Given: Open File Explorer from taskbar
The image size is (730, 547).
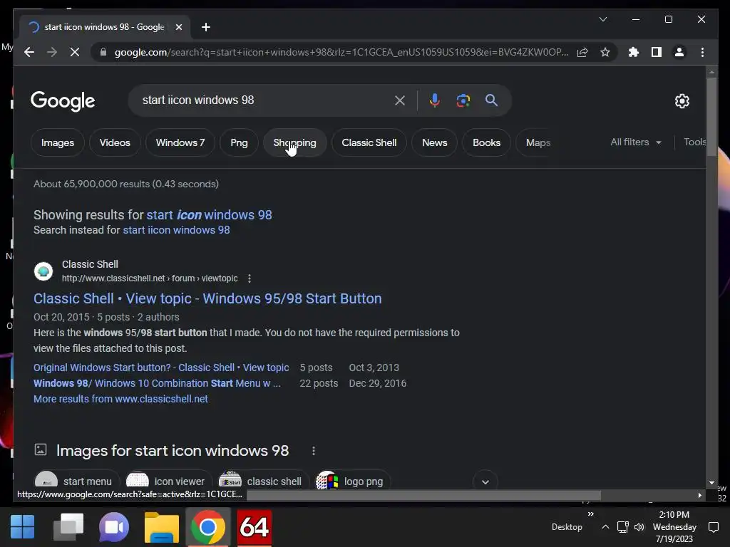Looking at the screenshot, I should (162, 527).
